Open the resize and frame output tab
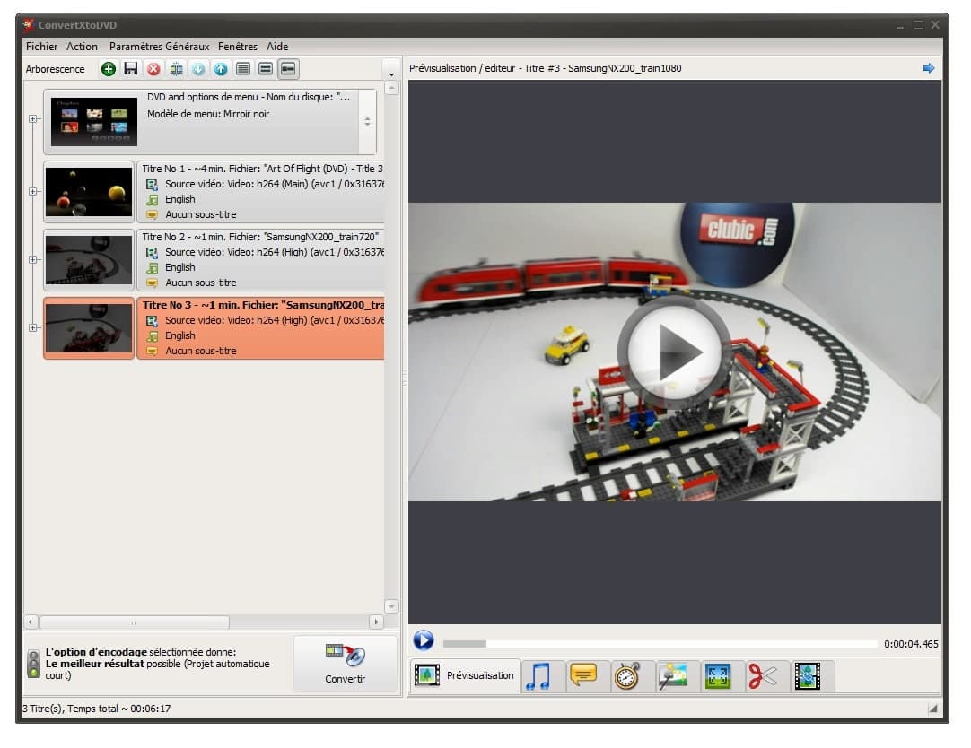The width and height of the screenshot is (971, 748). coord(718,675)
